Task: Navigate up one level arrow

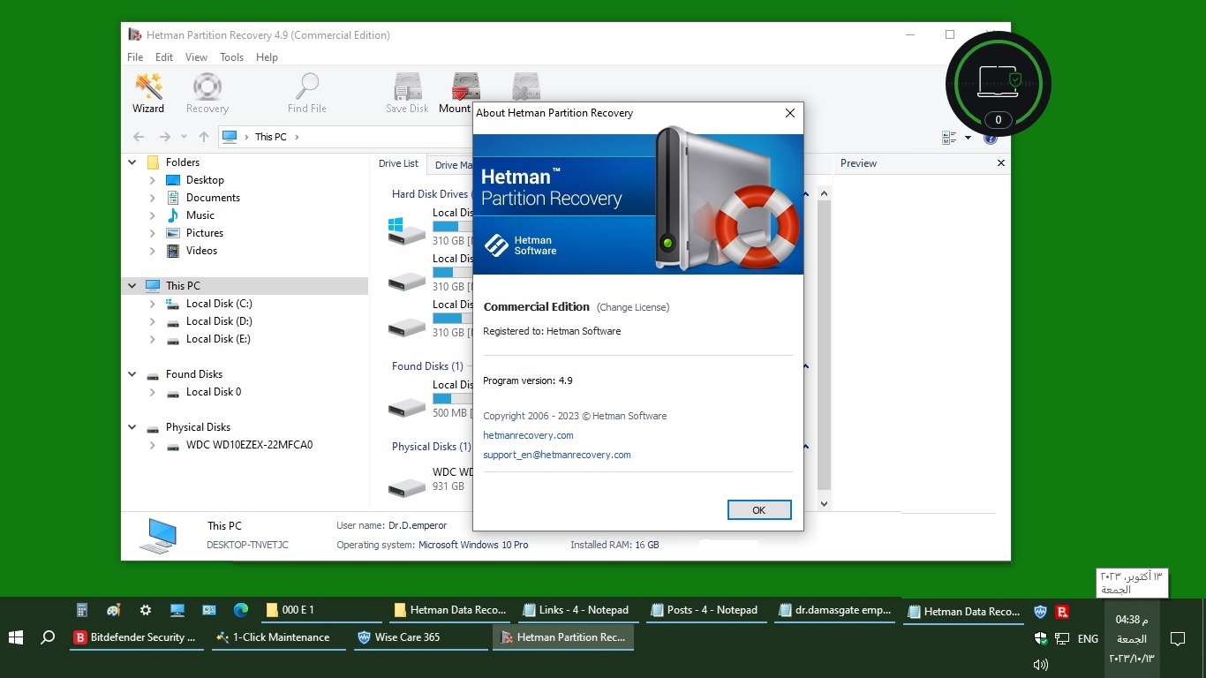Action: click(x=204, y=137)
